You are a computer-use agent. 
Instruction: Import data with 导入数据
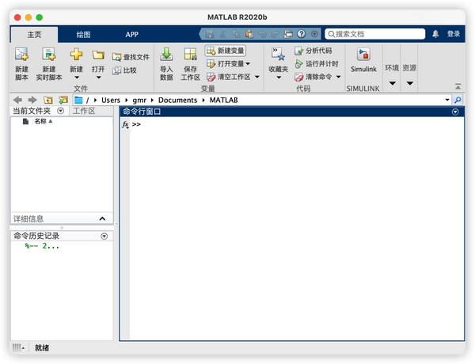(x=166, y=64)
